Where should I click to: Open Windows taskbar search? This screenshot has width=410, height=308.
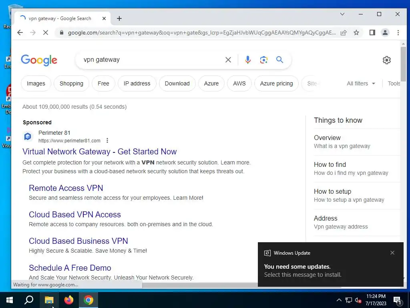point(29,300)
